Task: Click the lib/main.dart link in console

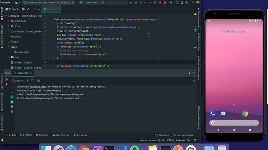Action: tap(38, 87)
